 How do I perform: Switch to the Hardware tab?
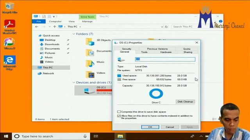pos(166,52)
